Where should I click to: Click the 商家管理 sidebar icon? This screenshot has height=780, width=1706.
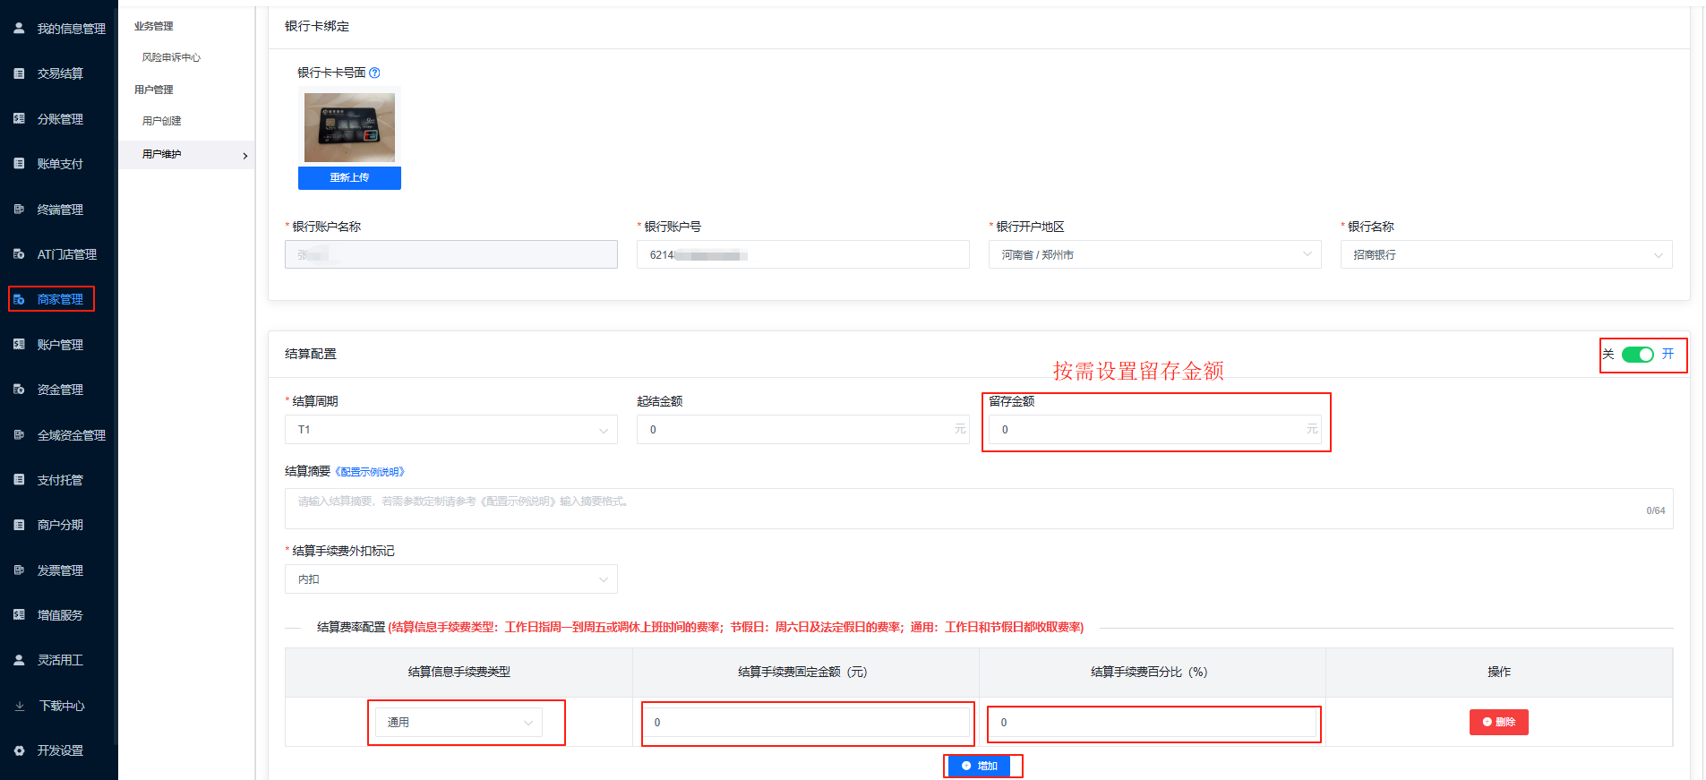[19, 299]
